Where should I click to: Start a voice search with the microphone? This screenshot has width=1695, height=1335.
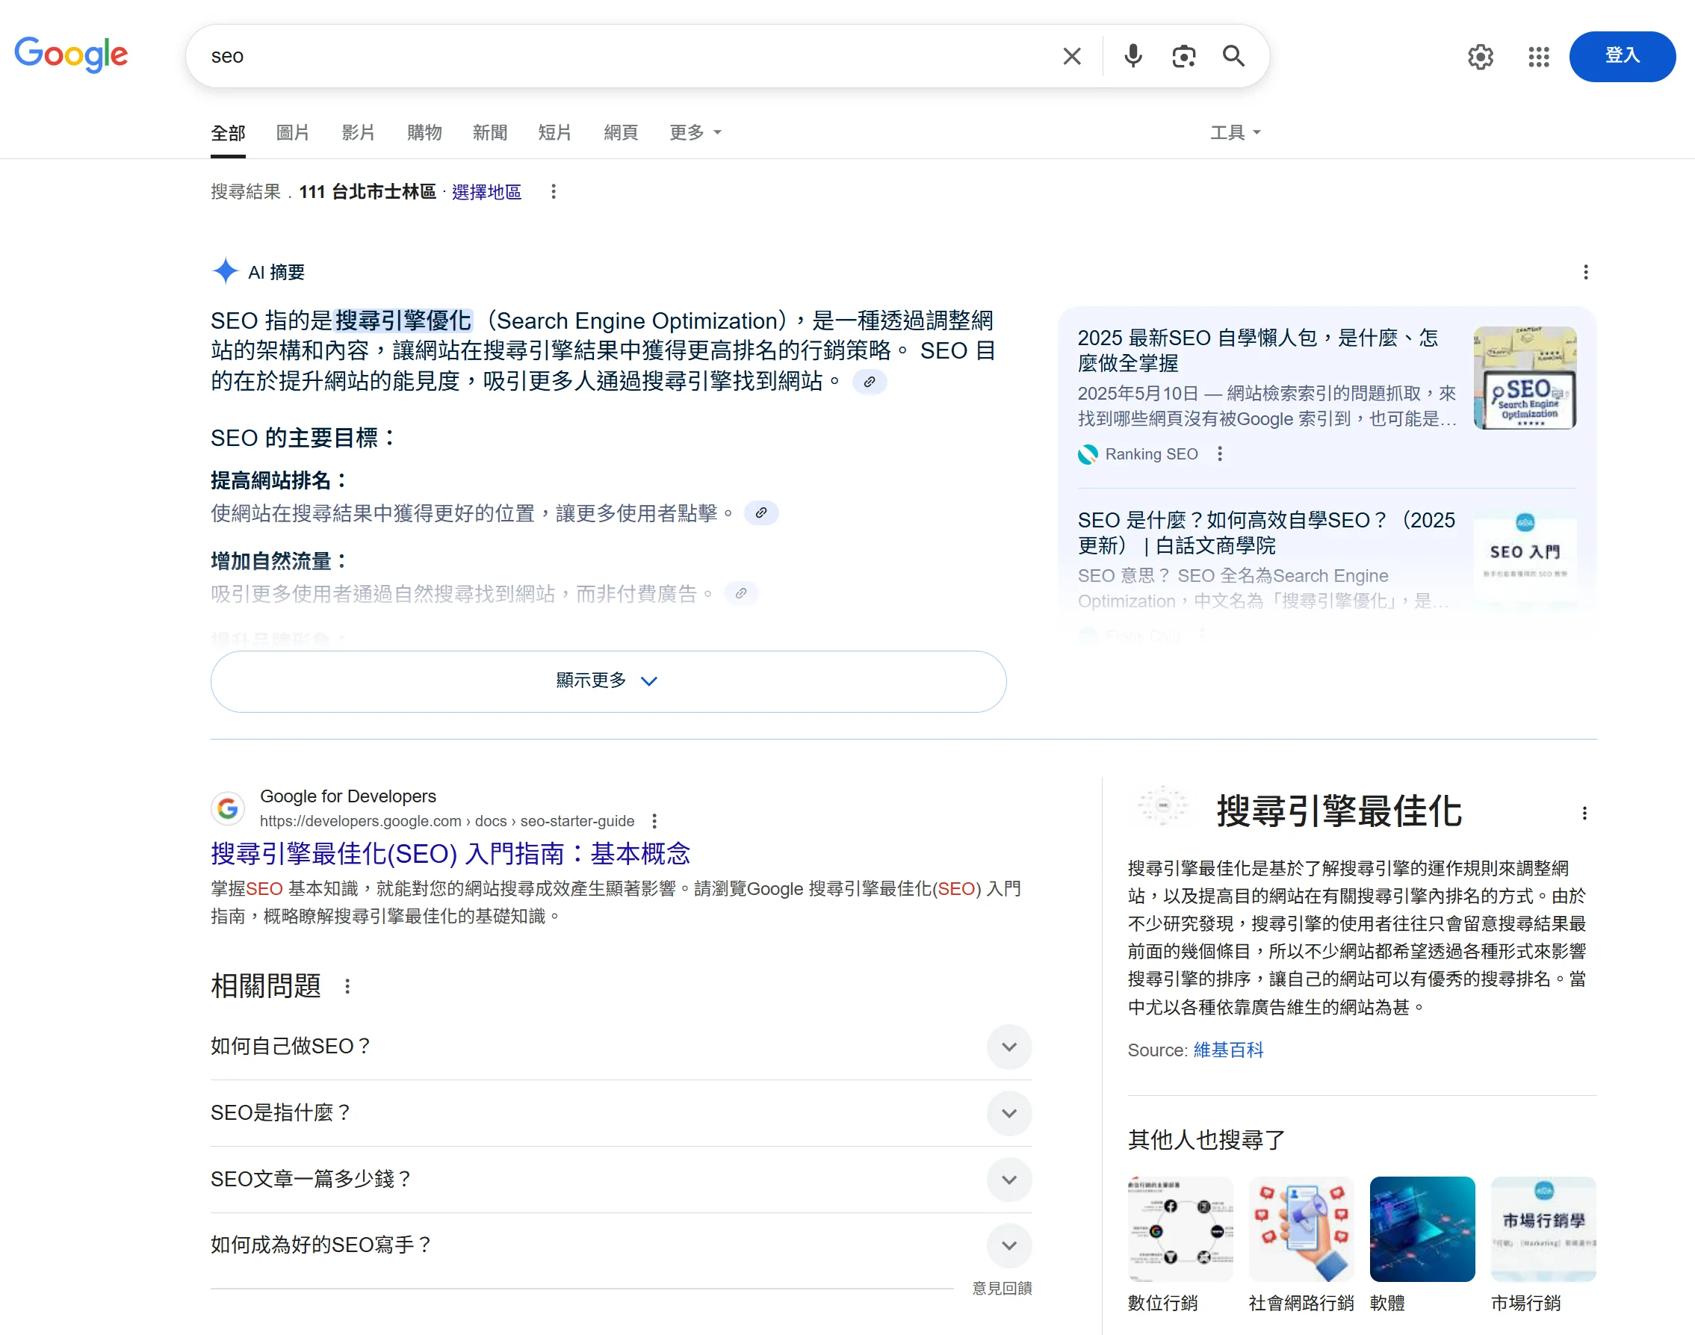[x=1132, y=55]
